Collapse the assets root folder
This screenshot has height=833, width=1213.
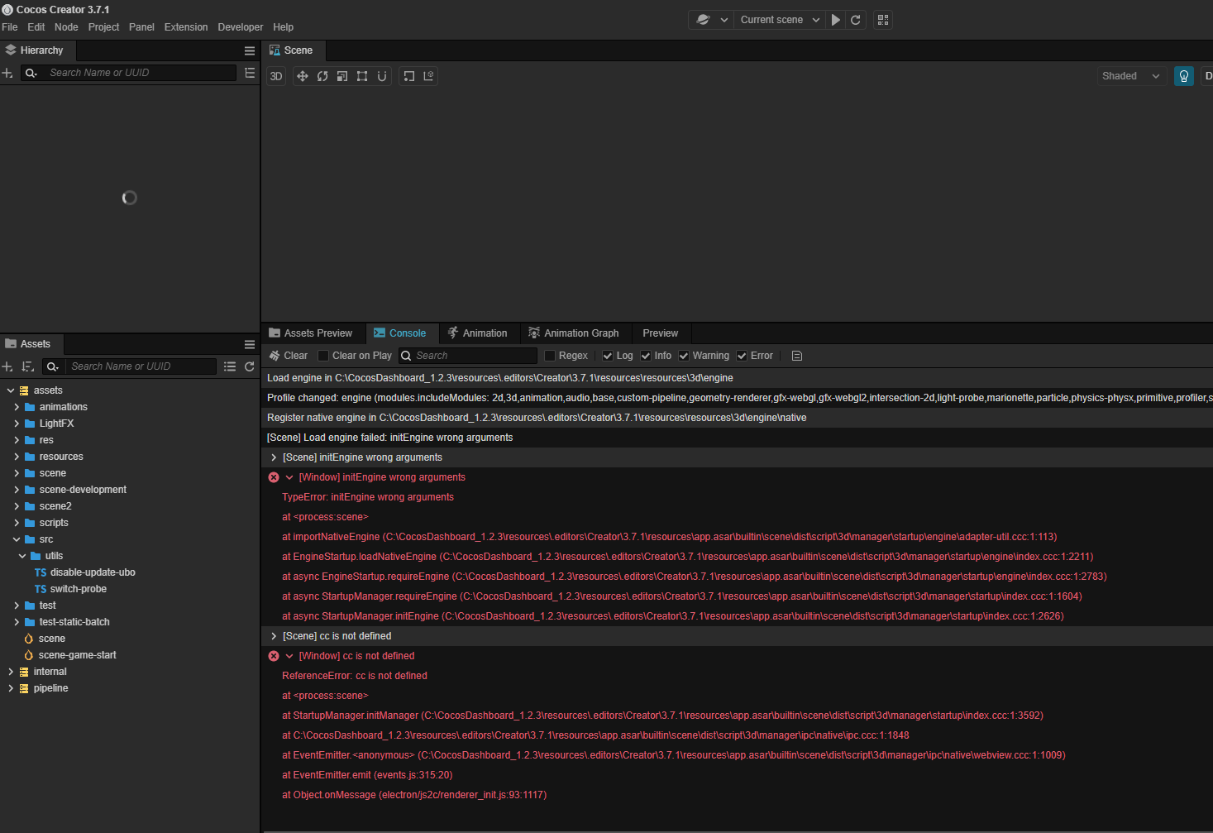tap(11, 390)
